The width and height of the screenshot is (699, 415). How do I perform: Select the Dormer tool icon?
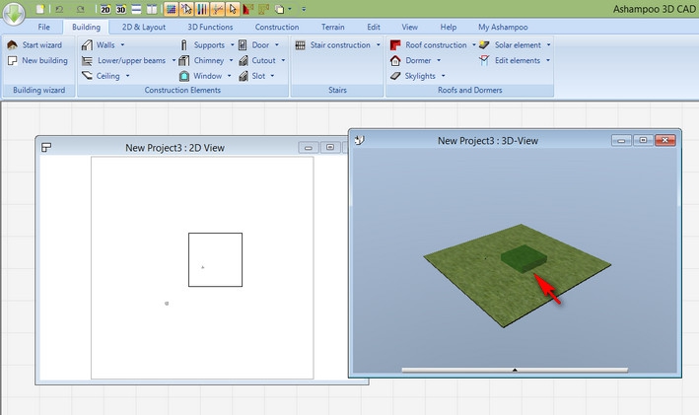pos(395,60)
